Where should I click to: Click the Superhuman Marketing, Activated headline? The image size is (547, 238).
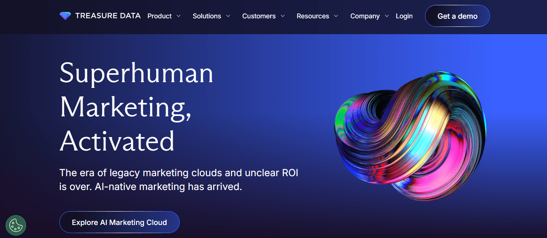coord(136,107)
